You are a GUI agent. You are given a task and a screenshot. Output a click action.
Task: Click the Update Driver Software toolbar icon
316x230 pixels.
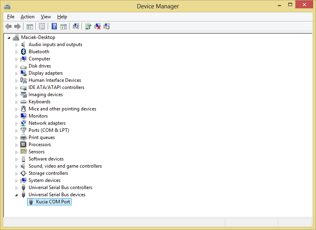88,27
